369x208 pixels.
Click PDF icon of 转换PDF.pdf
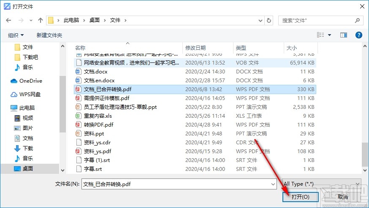[79, 125]
